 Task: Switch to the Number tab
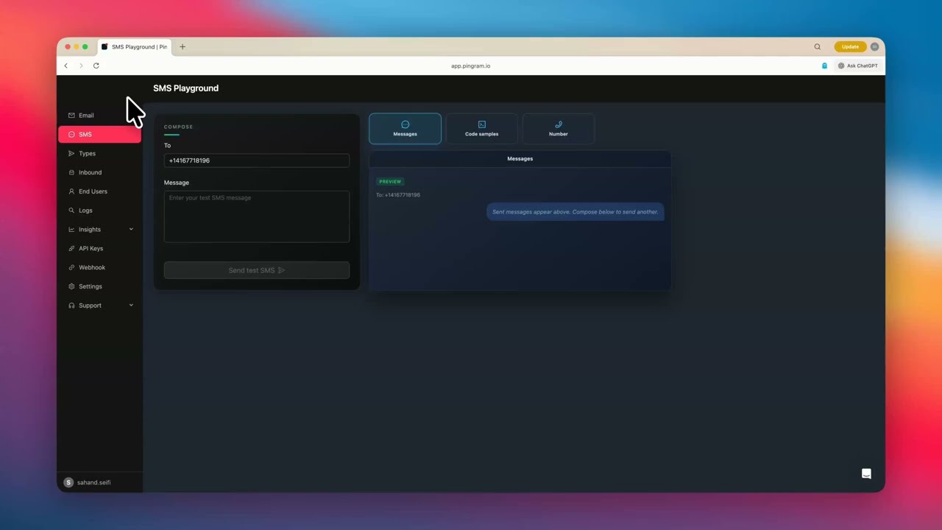pos(558,129)
